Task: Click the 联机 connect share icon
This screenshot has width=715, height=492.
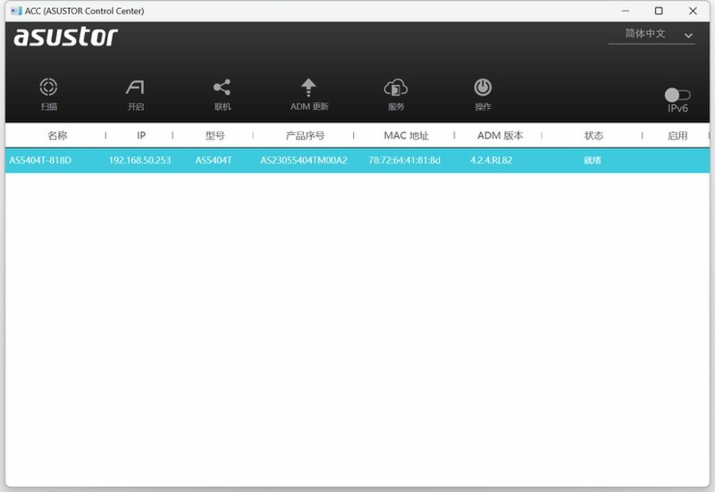Action: click(x=222, y=87)
